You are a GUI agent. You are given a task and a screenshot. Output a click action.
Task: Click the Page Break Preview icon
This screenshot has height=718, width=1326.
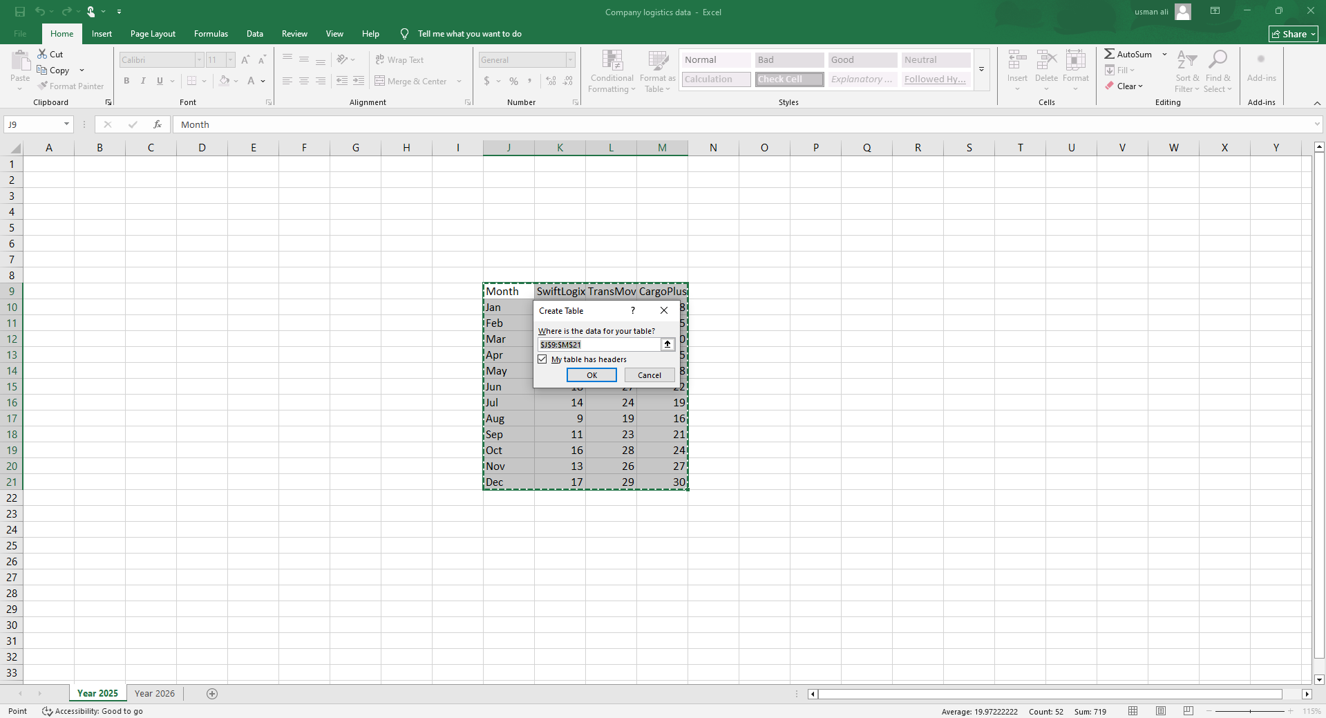click(x=1188, y=711)
